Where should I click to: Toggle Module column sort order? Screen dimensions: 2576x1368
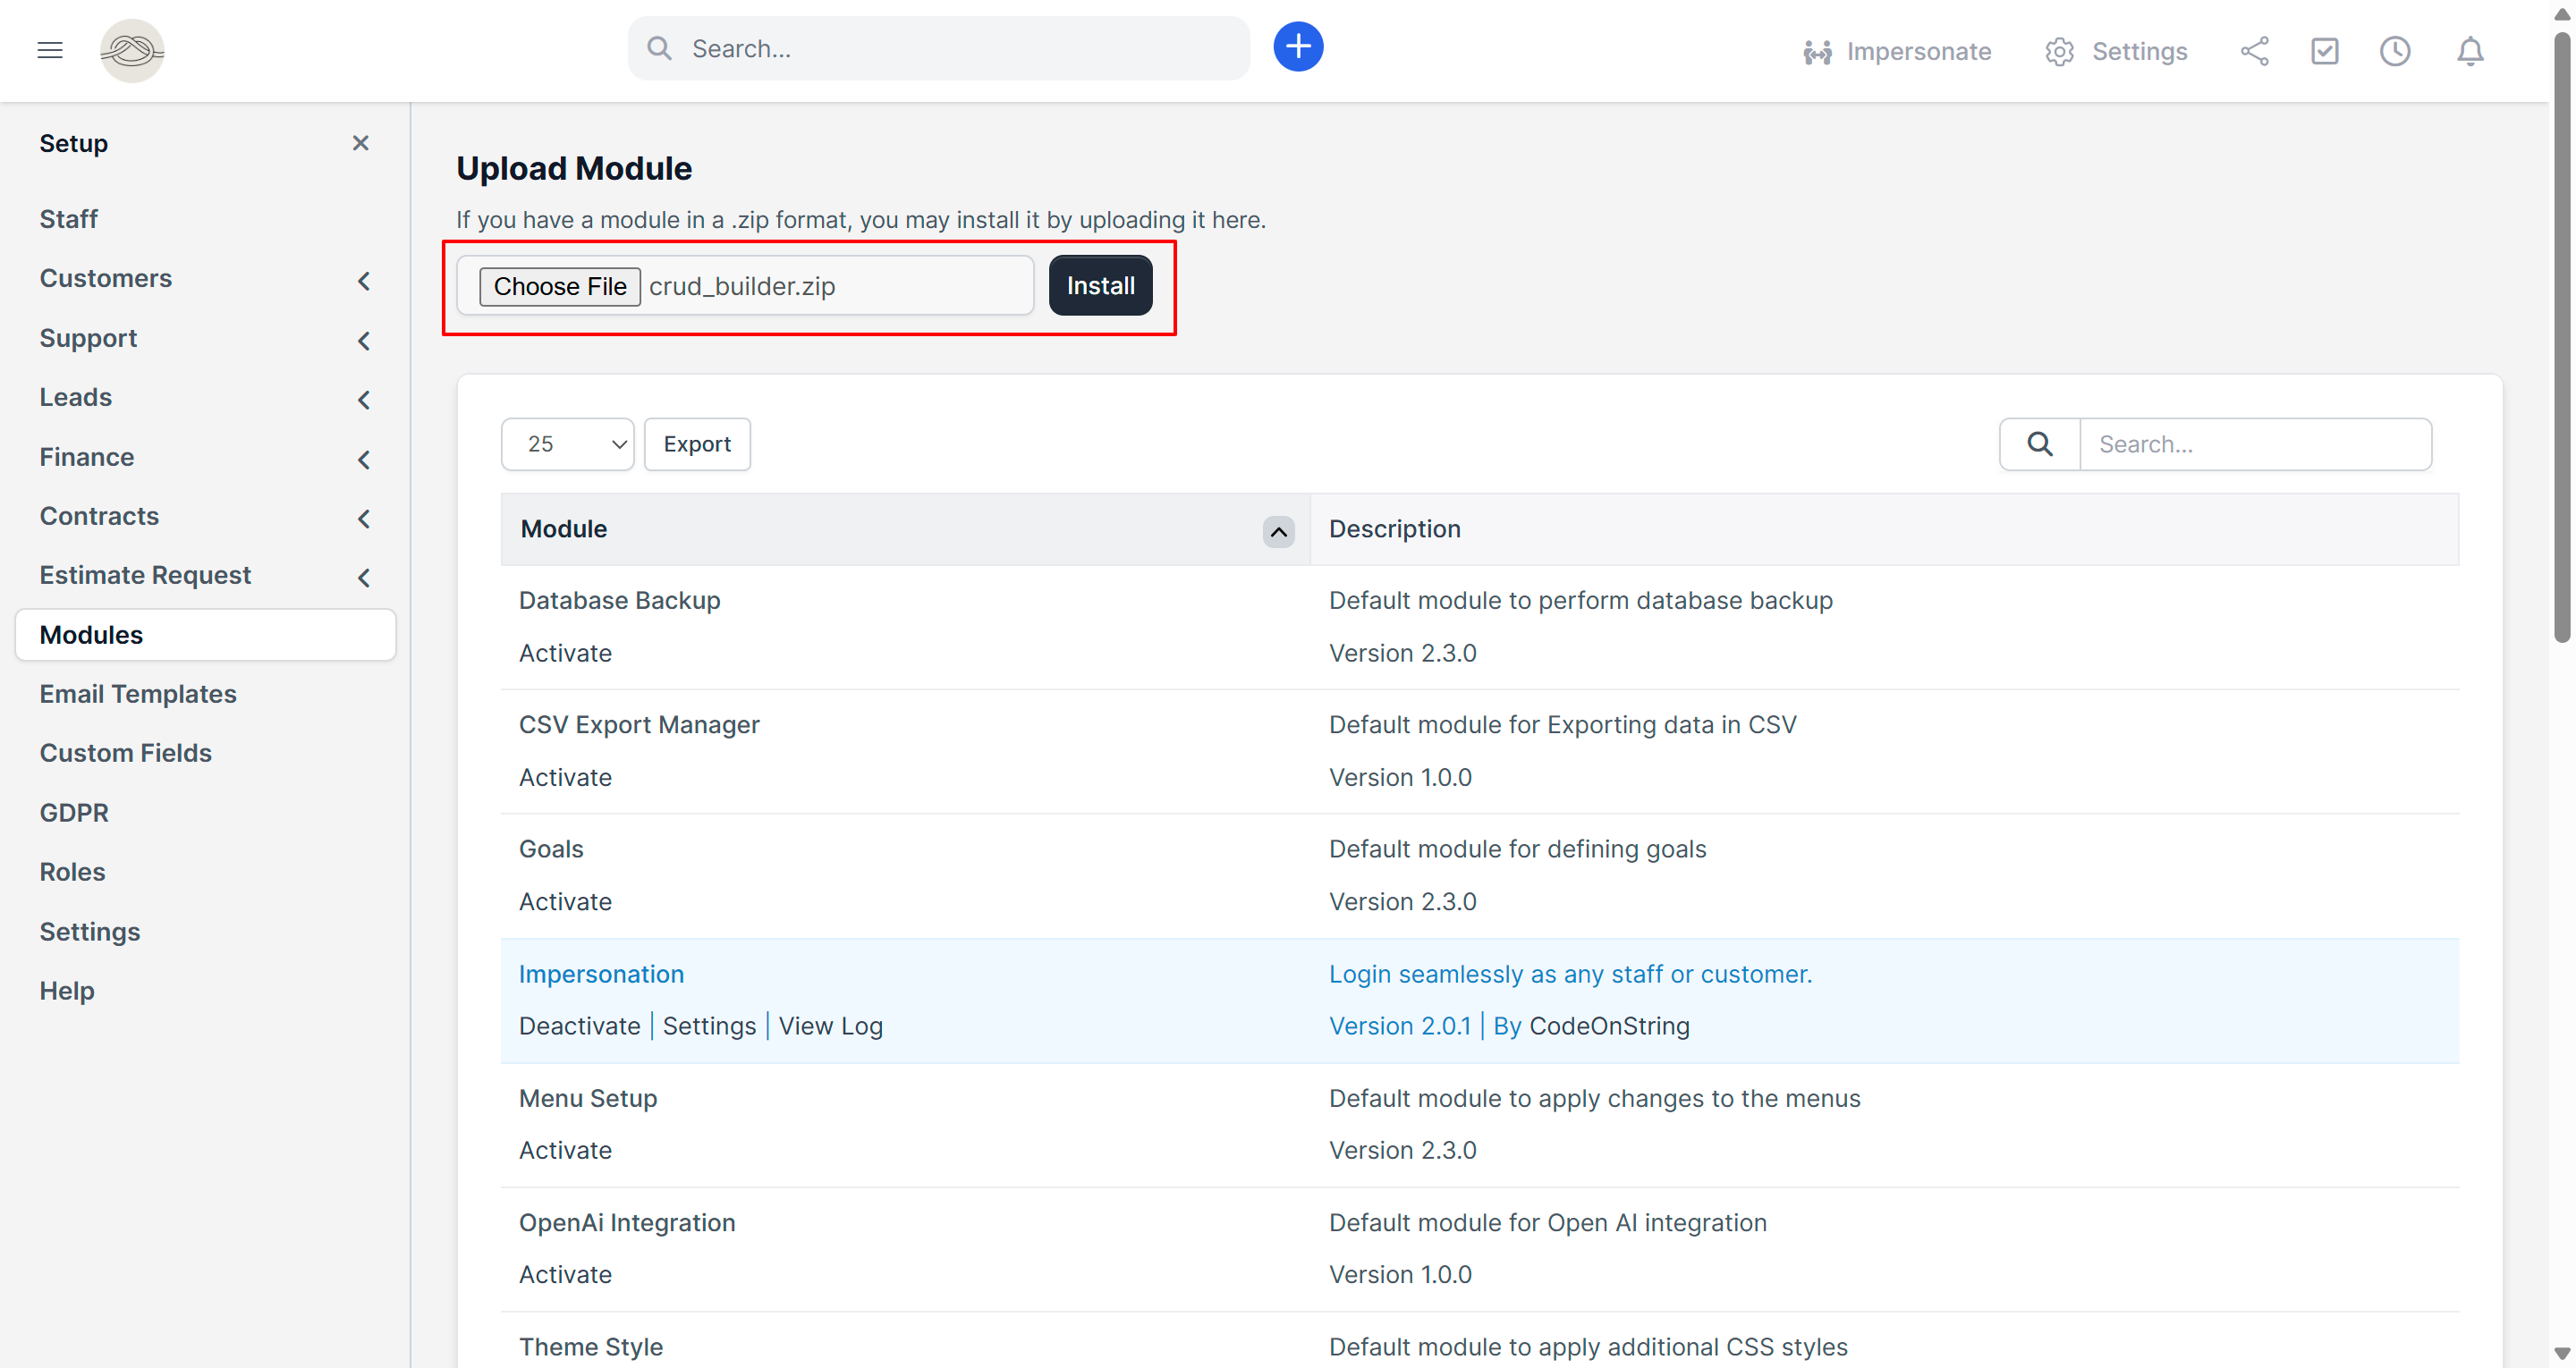[x=1277, y=531]
